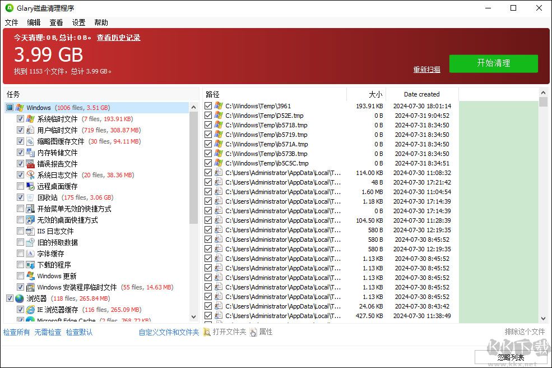Select the C:\Windows\Temp\jb573B.tmp path text
Viewport: 552px width, 368px height.
(x=267, y=154)
